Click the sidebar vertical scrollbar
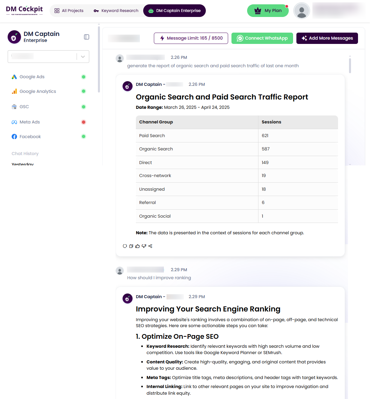This screenshot has height=399, width=370. [x=99, y=59]
